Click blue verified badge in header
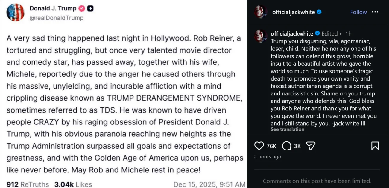389x188 pixels. coord(319,12)
